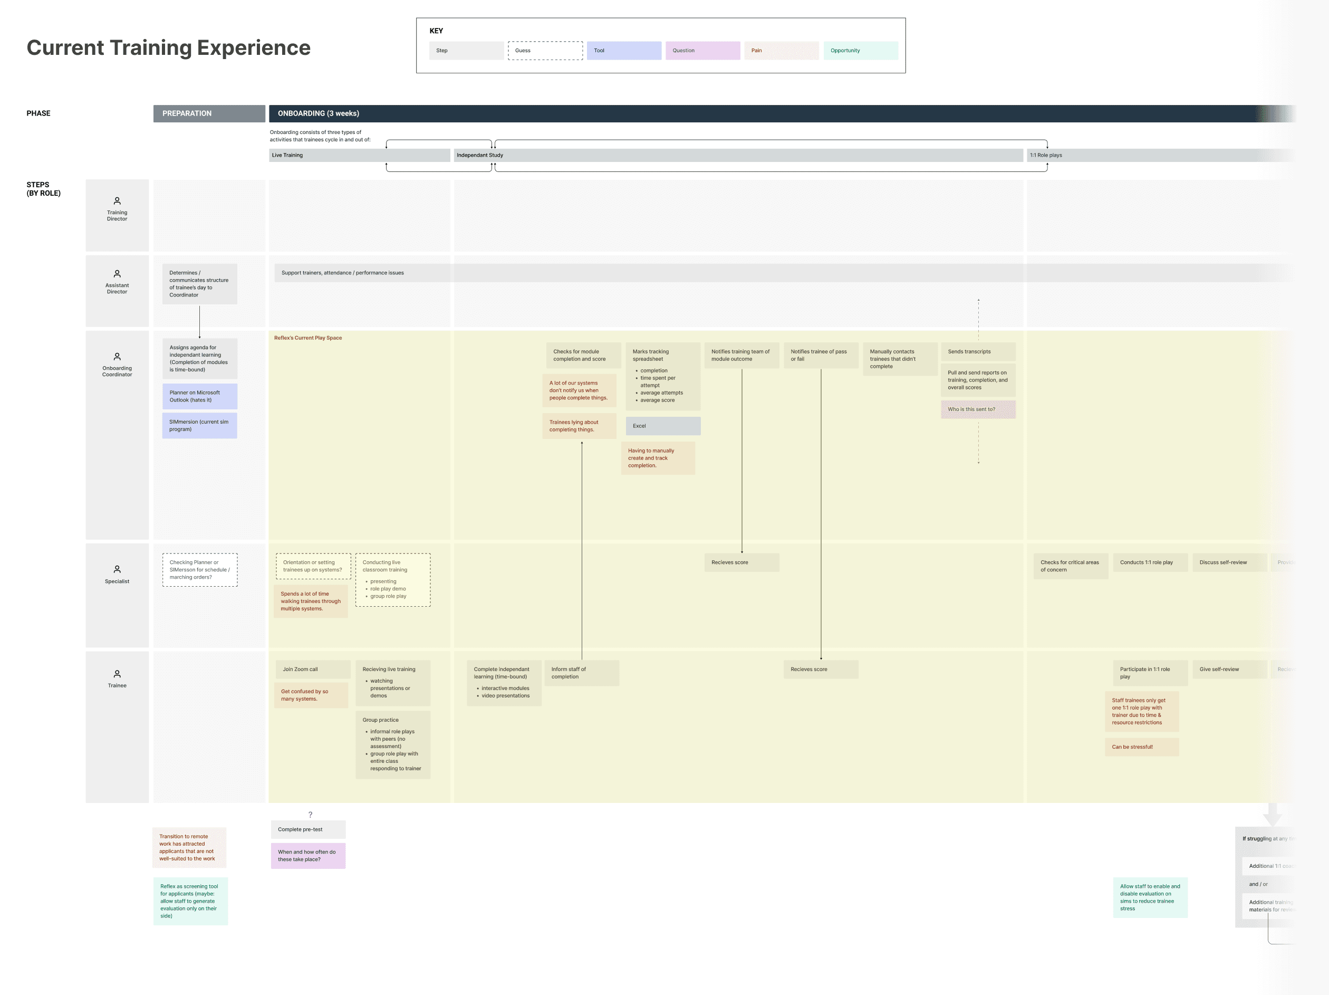Select the ONBOARDING (3 weeks) phase header
Screen dimensions: 1329x995
tap(763, 113)
